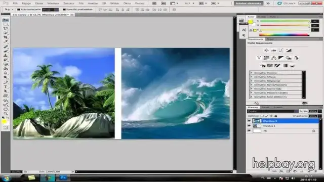
Task: Add a Channel Mixer adjustment
Action: pyautogui.click(x=296, y=58)
